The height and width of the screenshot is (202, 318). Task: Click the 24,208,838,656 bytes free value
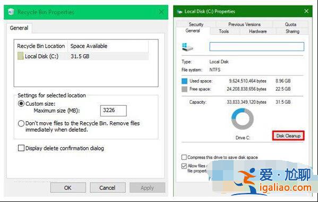246,89
